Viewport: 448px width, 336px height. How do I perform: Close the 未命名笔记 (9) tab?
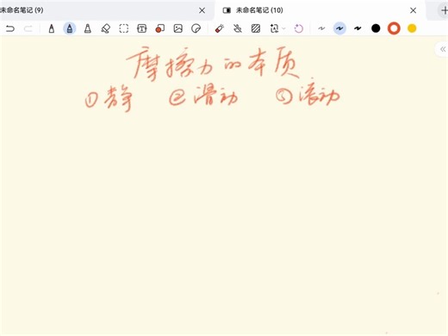[x=202, y=10]
